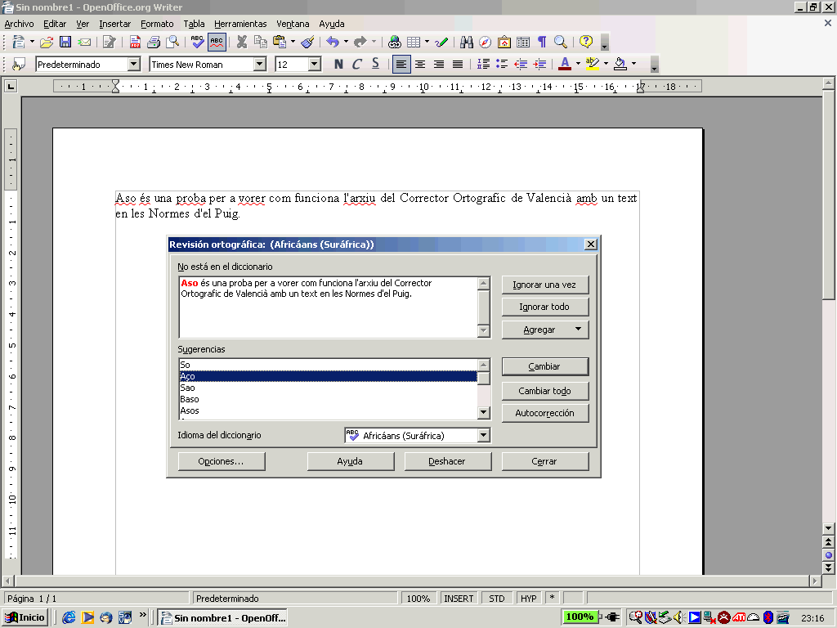Click the Format Paintbrush icon
This screenshot has width=837, height=628.
click(307, 42)
